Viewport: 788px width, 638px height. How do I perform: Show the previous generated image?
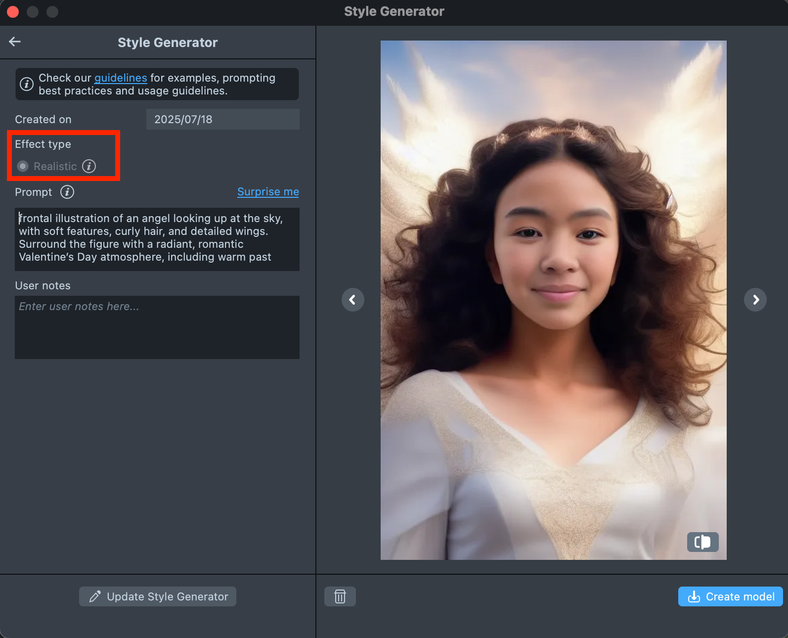point(352,300)
